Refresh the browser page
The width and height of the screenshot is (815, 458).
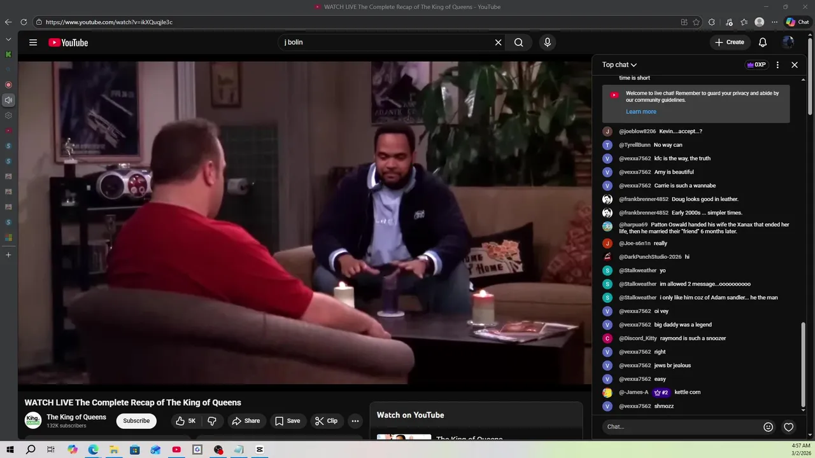[24, 22]
